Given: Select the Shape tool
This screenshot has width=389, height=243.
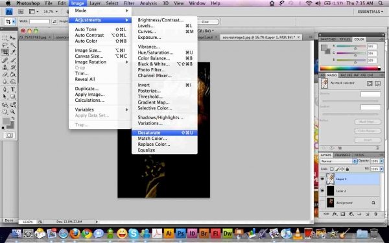Looking at the screenshot, I should [x=13, y=97].
